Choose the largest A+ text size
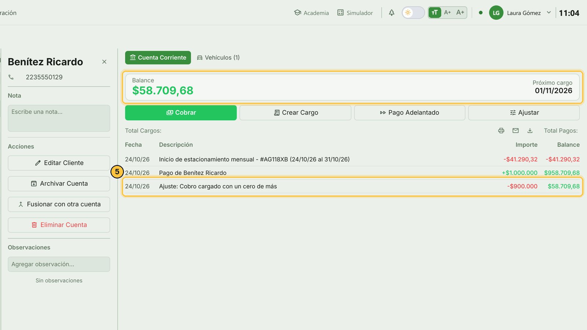 (460, 12)
